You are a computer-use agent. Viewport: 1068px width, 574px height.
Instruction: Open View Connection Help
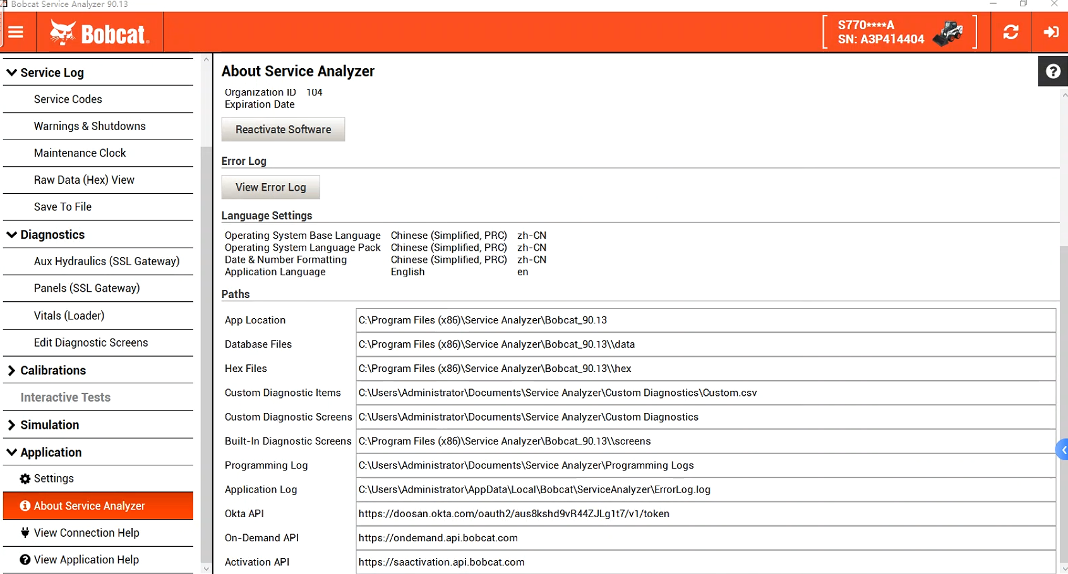coord(87,533)
